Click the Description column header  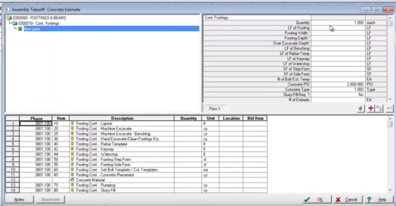click(122, 118)
